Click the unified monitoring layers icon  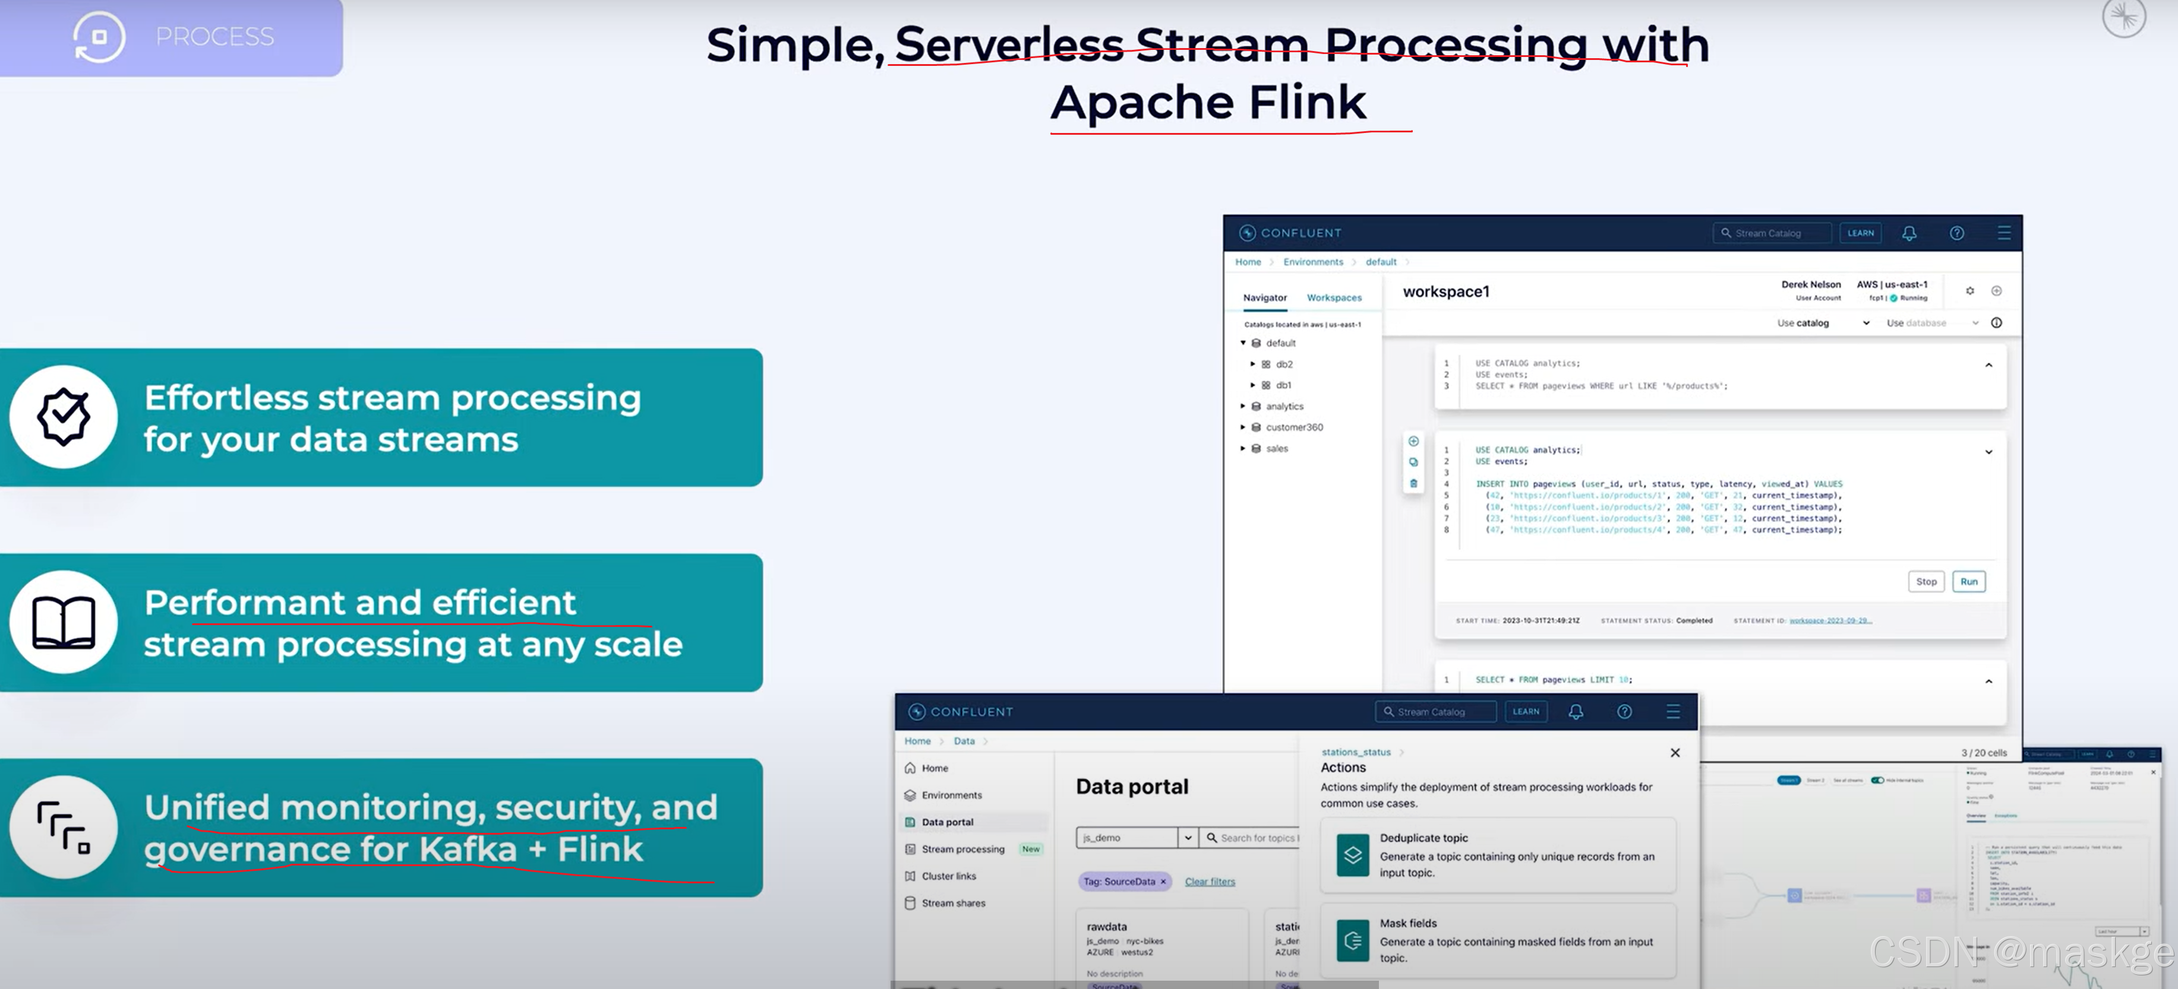64,827
